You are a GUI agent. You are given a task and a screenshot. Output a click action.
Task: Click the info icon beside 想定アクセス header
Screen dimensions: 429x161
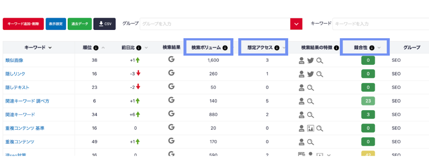pyautogui.click(x=277, y=48)
